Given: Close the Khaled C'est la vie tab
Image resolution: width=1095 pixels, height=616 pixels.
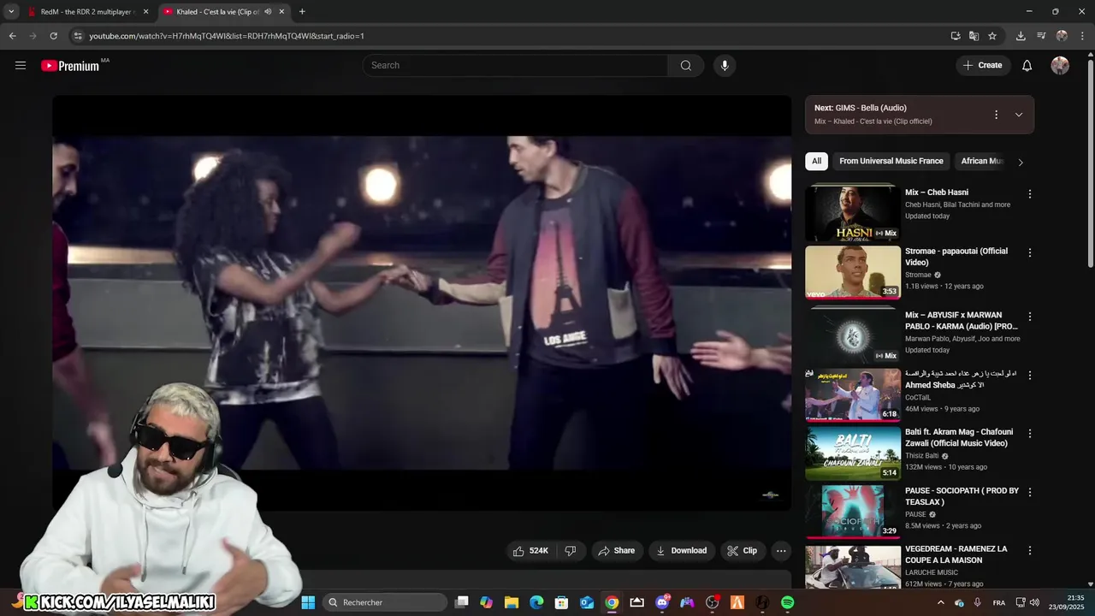Looking at the screenshot, I should pos(281,12).
